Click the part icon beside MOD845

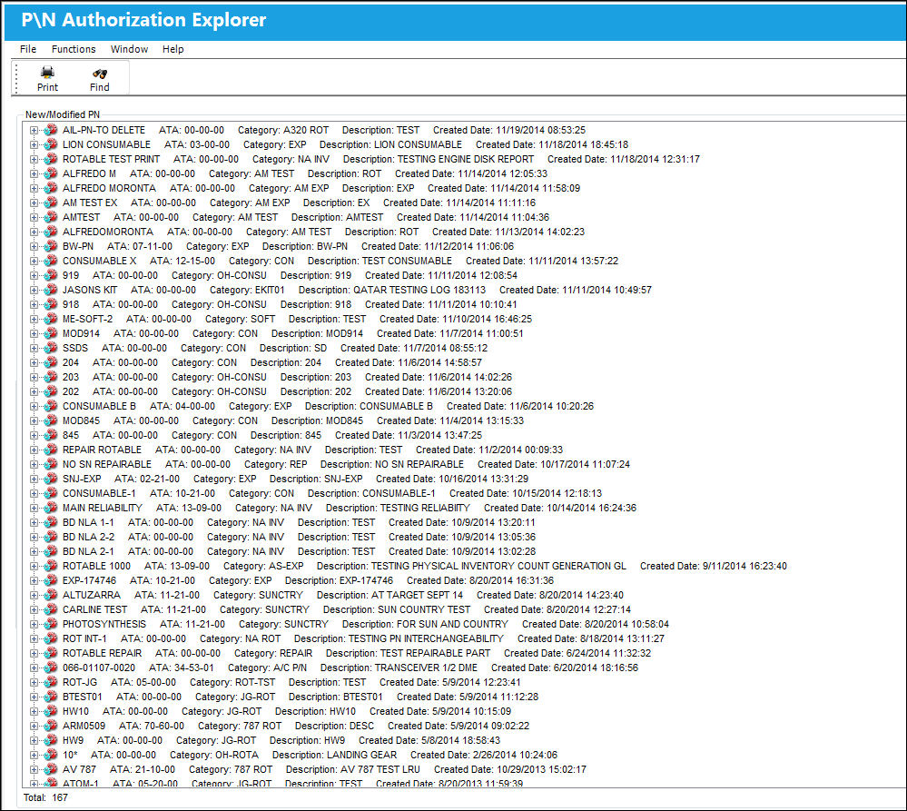[x=51, y=420]
